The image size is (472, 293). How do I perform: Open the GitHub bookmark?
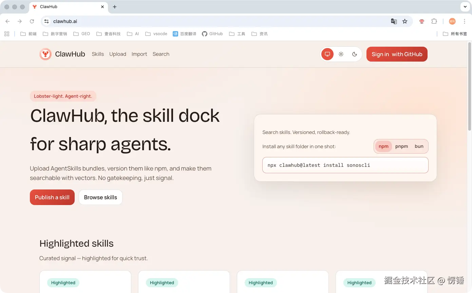pyautogui.click(x=212, y=34)
